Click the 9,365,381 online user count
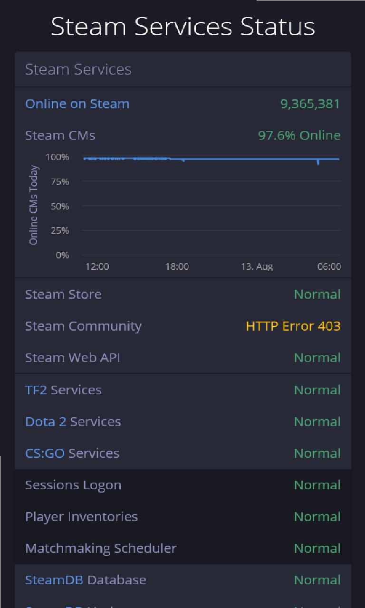 click(310, 104)
